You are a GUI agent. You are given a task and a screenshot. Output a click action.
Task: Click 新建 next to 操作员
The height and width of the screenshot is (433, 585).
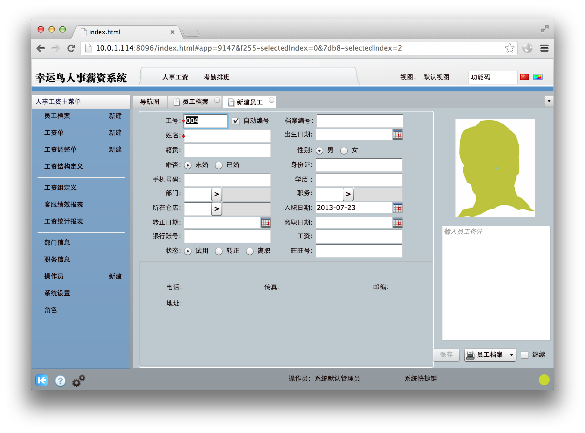click(x=115, y=276)
